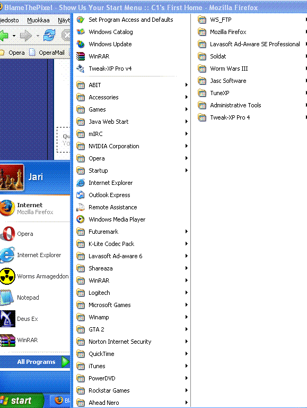Image resolution: width=307 pixels, height=408 pixels.
Task: Open the Worm Wars III folder
Action: click(x=251, y=69)
